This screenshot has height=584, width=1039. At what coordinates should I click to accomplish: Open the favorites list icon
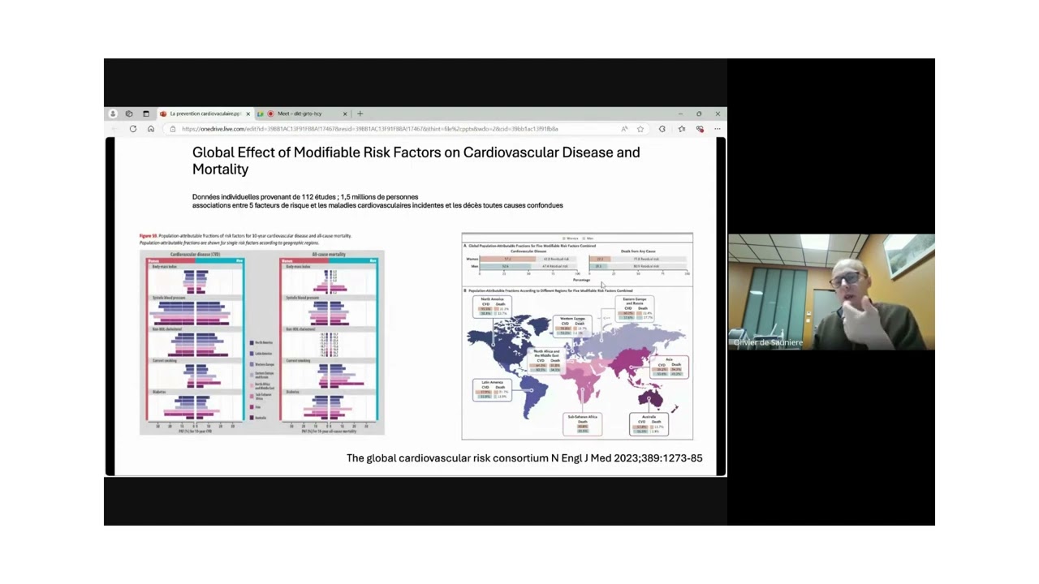[x=682, y=129]
